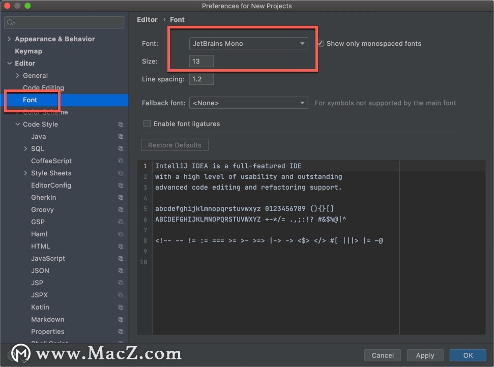The width and height of the screenshot is (494, 367).
Task: Click the Restore Defaults button
Action: (x=175, y=145)
